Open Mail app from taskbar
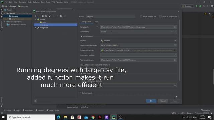214x120 pixels. coord(86,117)
